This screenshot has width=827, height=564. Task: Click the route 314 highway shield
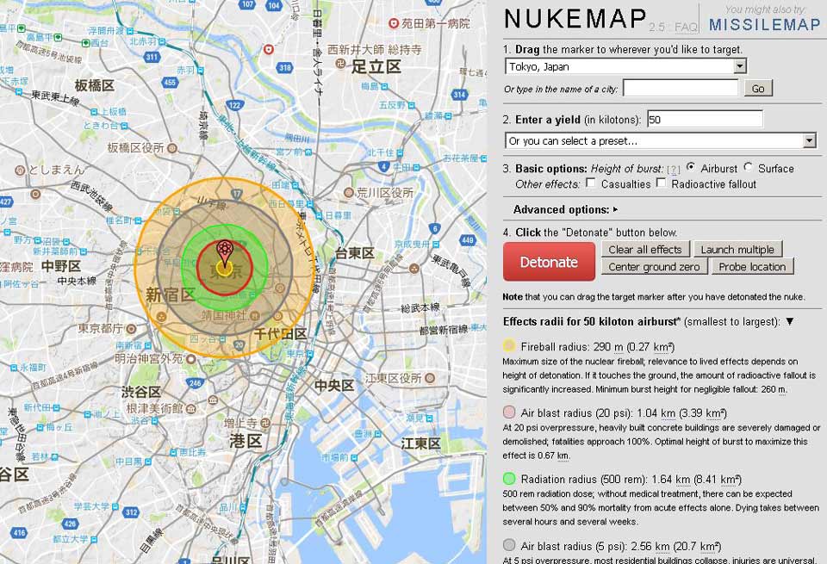[459, 95]
